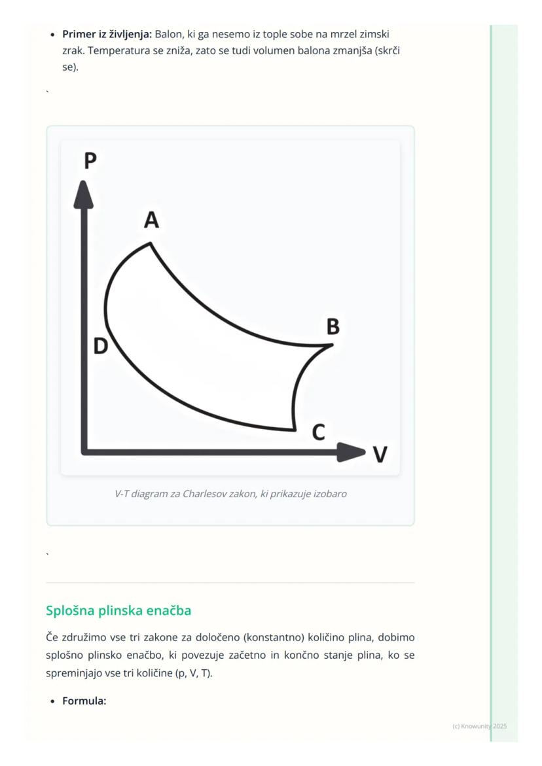Screen dimensions: 542x766
Task: Click the P axis label
Action: tap(90, 160)
